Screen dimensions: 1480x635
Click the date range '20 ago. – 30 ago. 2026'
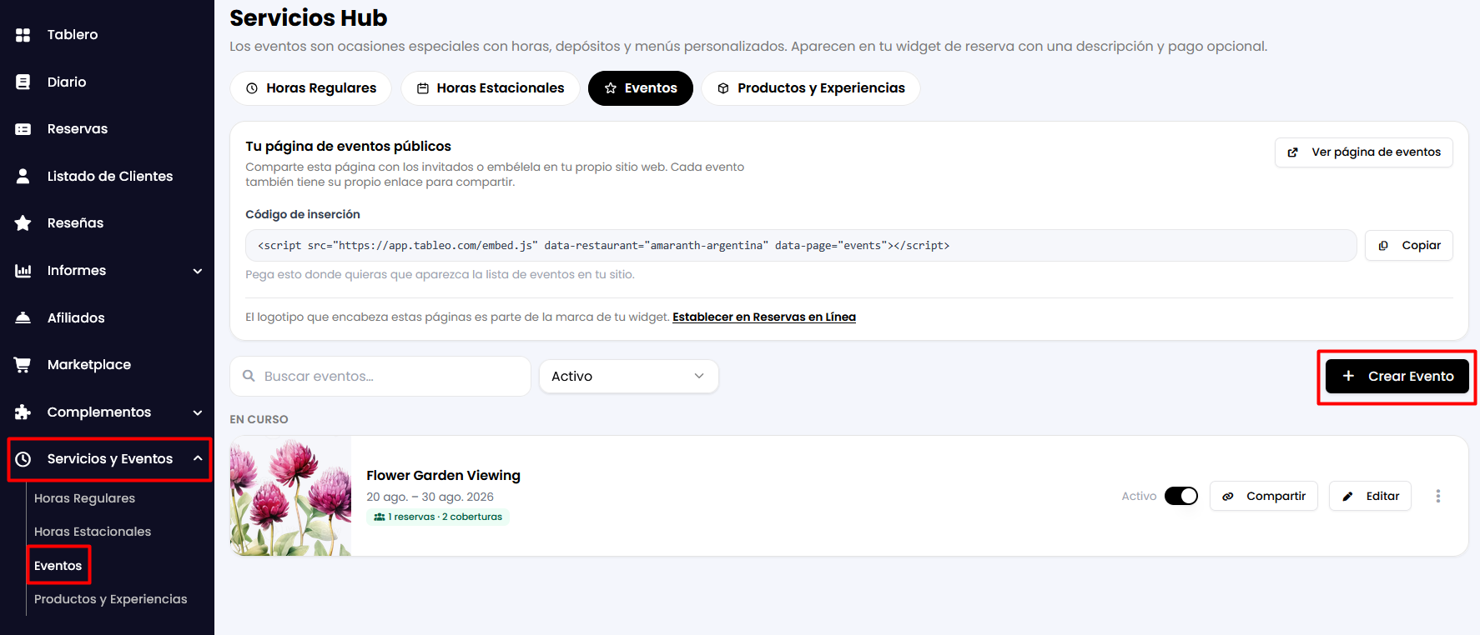(x=430, y=497)
